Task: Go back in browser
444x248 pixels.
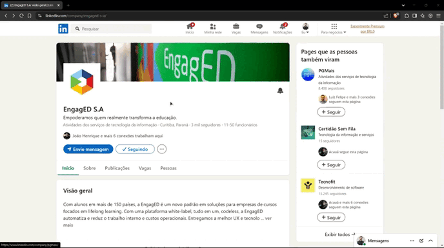Action: (x=6, y=16)
